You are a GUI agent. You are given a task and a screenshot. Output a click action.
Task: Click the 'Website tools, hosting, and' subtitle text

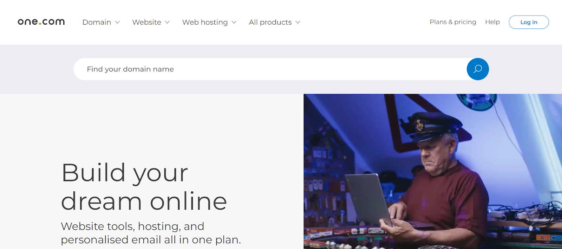pyautogui.click(x=132, y=226)
